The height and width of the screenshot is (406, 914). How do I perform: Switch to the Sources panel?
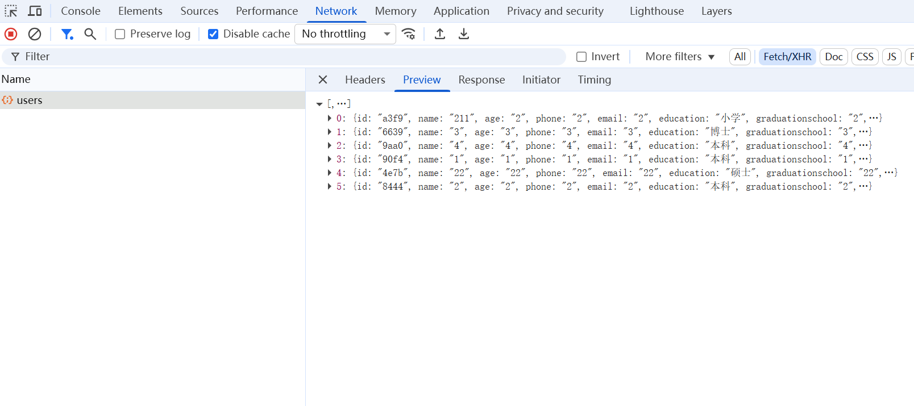coord(200,11)
